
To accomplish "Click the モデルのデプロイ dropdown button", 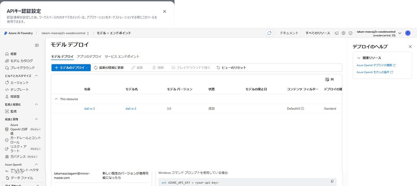I will tap(71, 68).
